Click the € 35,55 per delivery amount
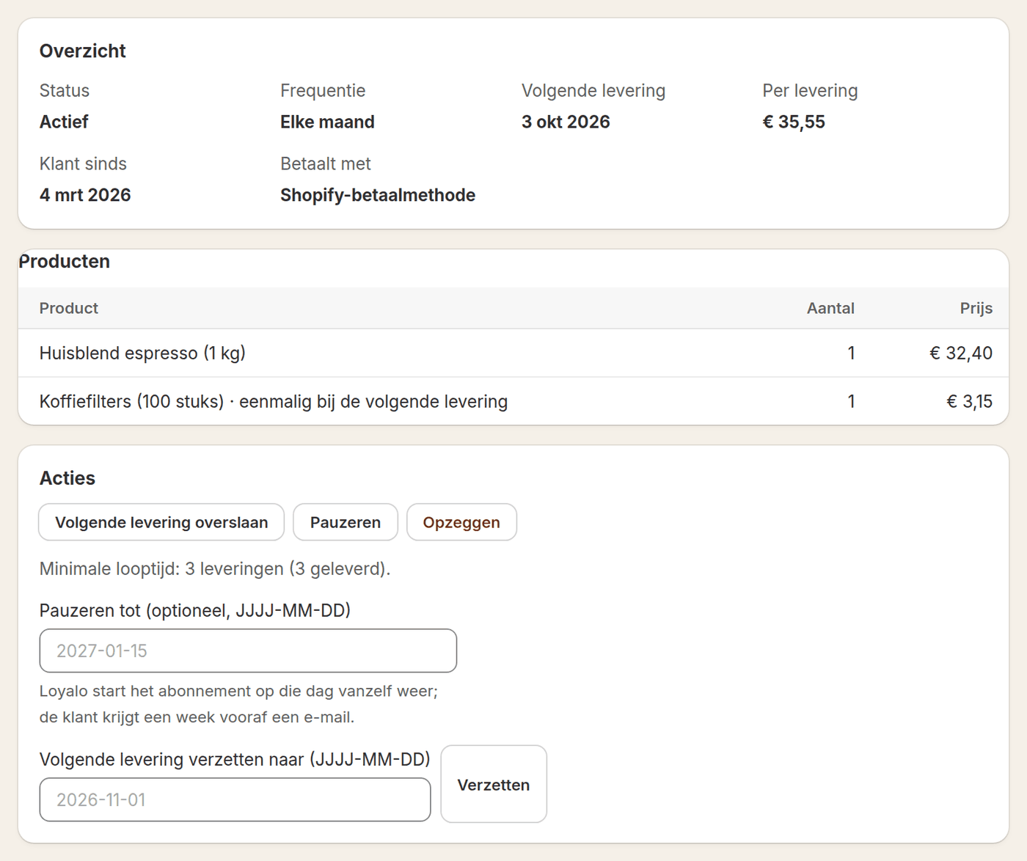1027x861 pixels. coord(794,122)
